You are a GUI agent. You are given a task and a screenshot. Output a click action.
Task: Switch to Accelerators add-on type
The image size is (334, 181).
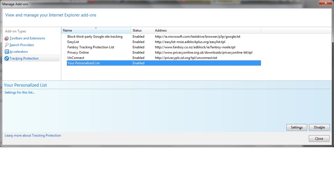18,52
